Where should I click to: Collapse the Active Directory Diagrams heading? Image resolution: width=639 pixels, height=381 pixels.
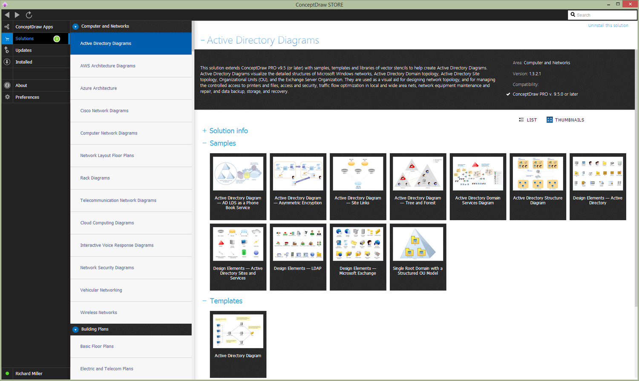[x=203, y=41]
